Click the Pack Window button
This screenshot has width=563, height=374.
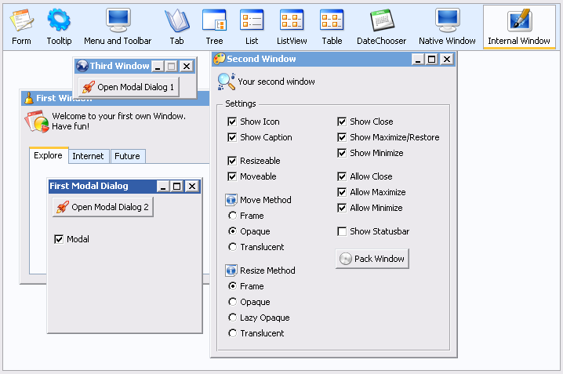click(372, 259)
